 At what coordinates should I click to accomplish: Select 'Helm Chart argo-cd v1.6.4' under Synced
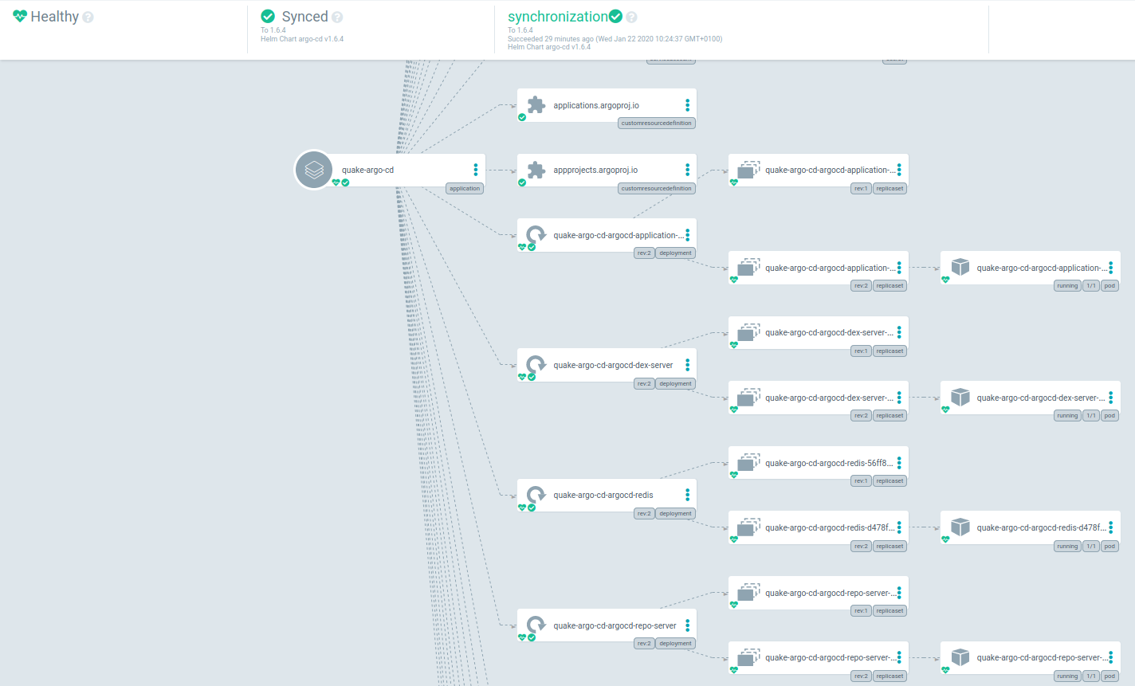click(x=302, y=38)
